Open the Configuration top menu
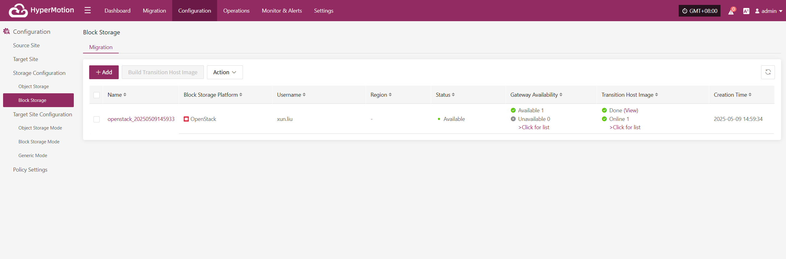This screenshot has width=786, height=259. pyautogui.click(x=195, y=10)
